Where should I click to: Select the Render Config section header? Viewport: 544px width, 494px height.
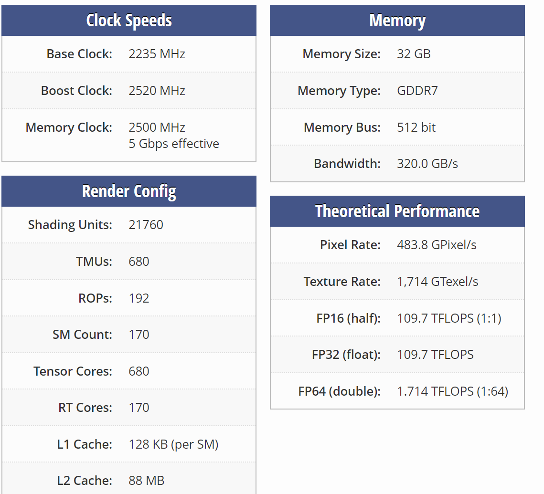pyautogui.click(x=128, y=191)
